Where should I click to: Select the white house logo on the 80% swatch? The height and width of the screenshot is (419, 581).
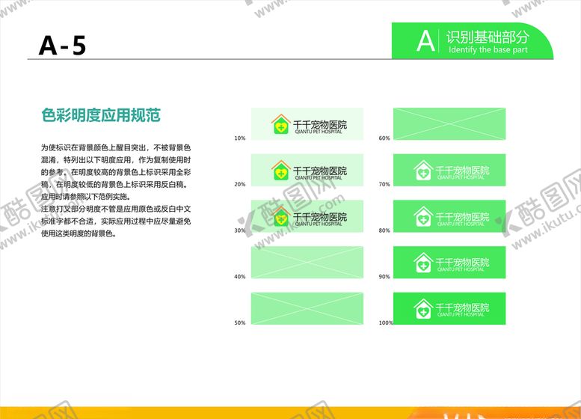423,217
